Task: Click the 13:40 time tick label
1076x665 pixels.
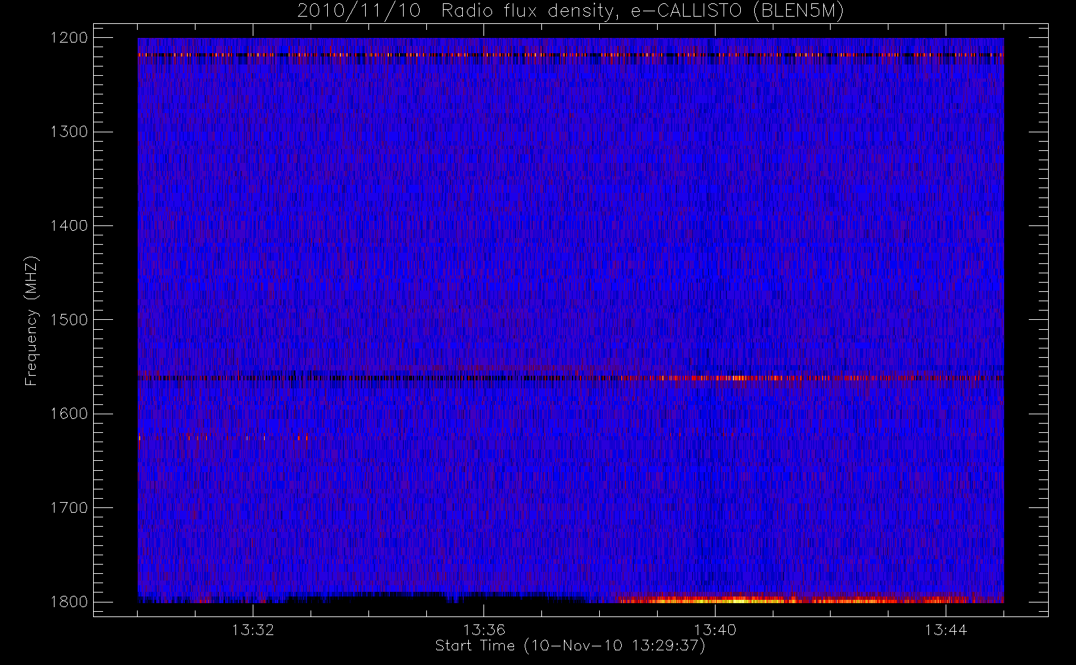Action: pos(715,629)
